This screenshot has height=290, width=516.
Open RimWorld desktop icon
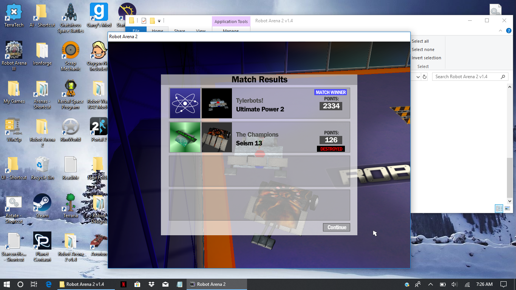(x=70, y=130)
